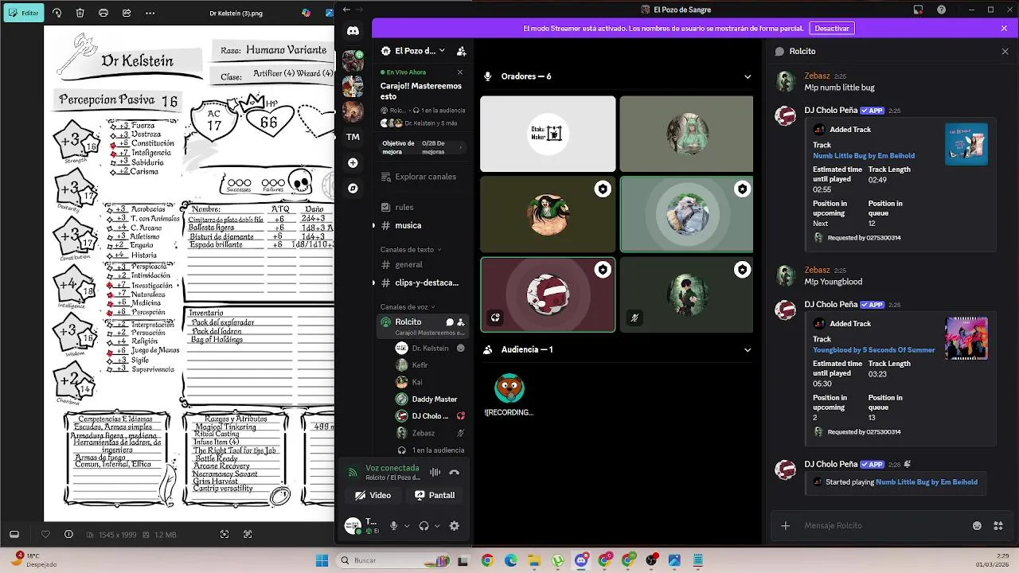Open chat icon on Rolcito channel
This screenshot has height=573, width=1019.
pos(450,322)
